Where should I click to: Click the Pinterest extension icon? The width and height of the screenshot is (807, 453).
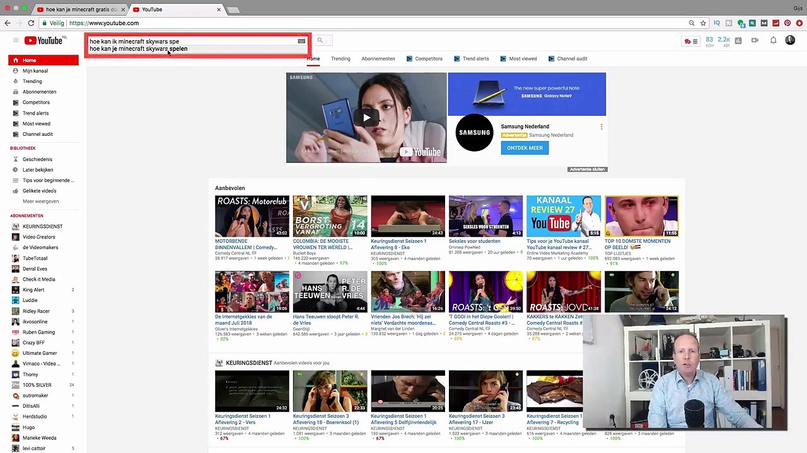click(787, 23)
